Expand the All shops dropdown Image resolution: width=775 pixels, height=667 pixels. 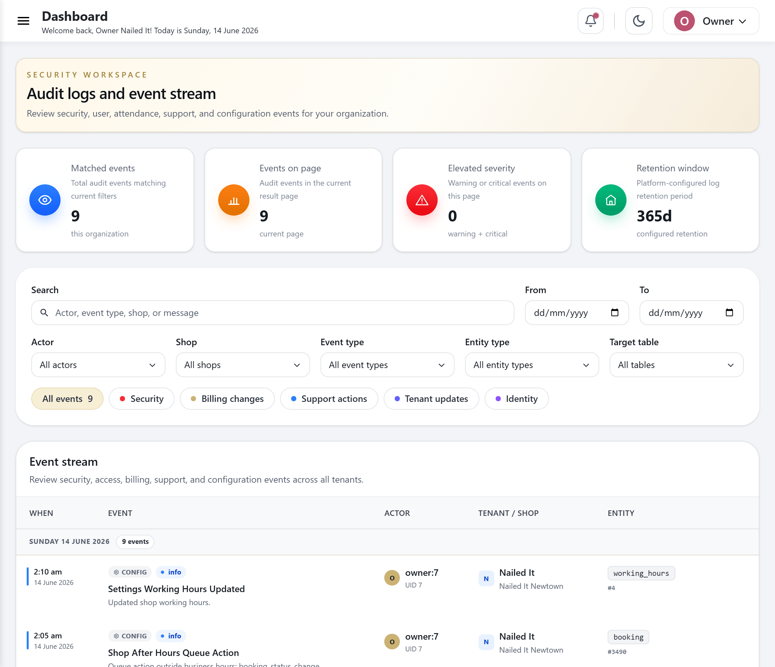click(x=243, y=365)
